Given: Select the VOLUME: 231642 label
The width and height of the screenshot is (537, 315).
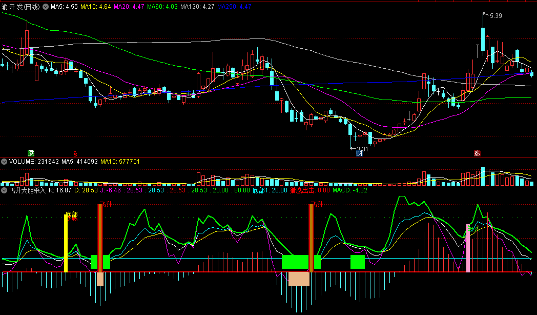Looking at the screenshot, I should pyautogui.click(x=34, y=162).
